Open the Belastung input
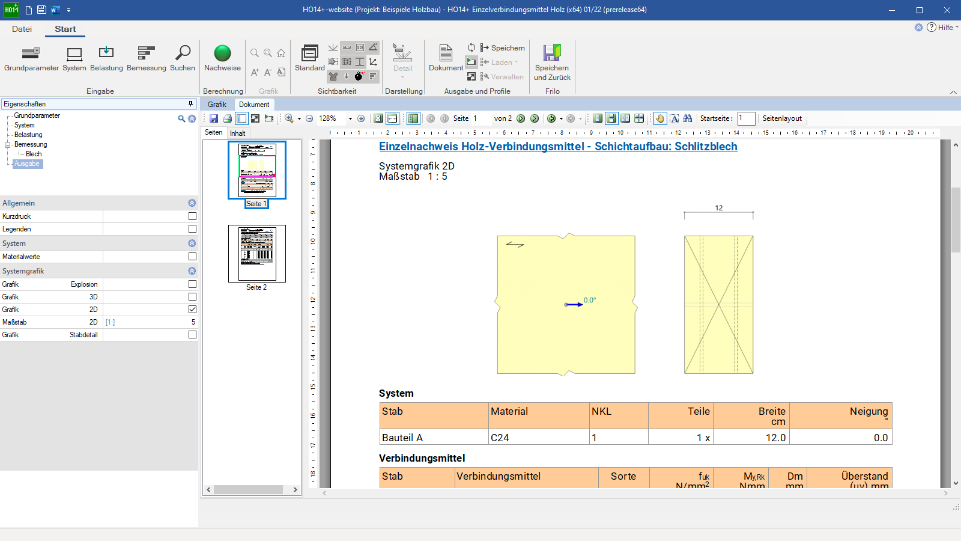 pos(106,59)
